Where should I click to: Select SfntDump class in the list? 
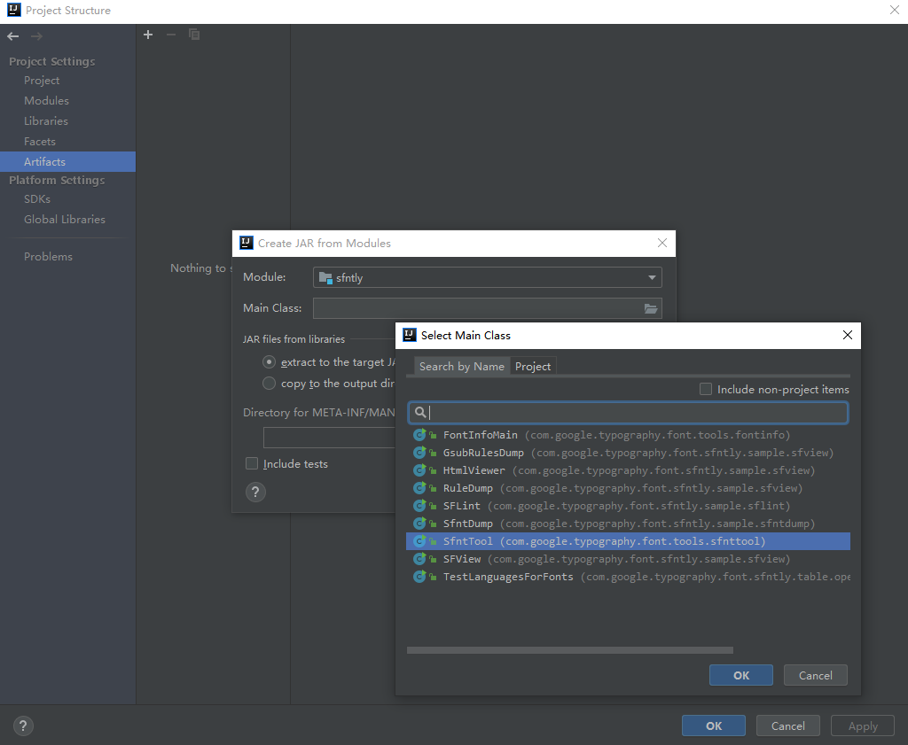(467, 524)
